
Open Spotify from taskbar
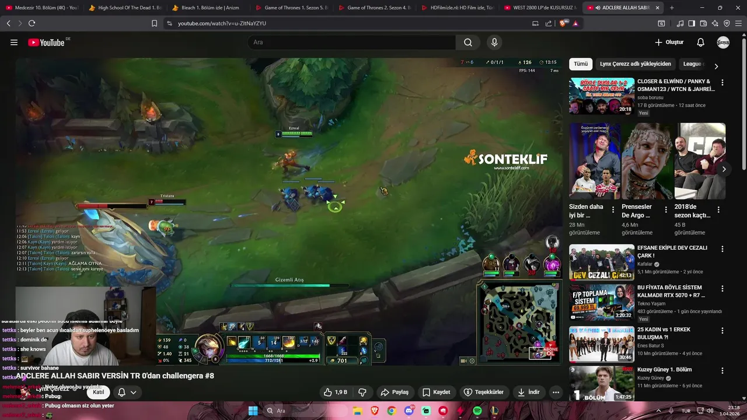pos(477,411)
